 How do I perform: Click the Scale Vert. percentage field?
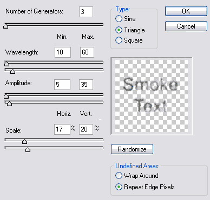[x=86, y=129]
